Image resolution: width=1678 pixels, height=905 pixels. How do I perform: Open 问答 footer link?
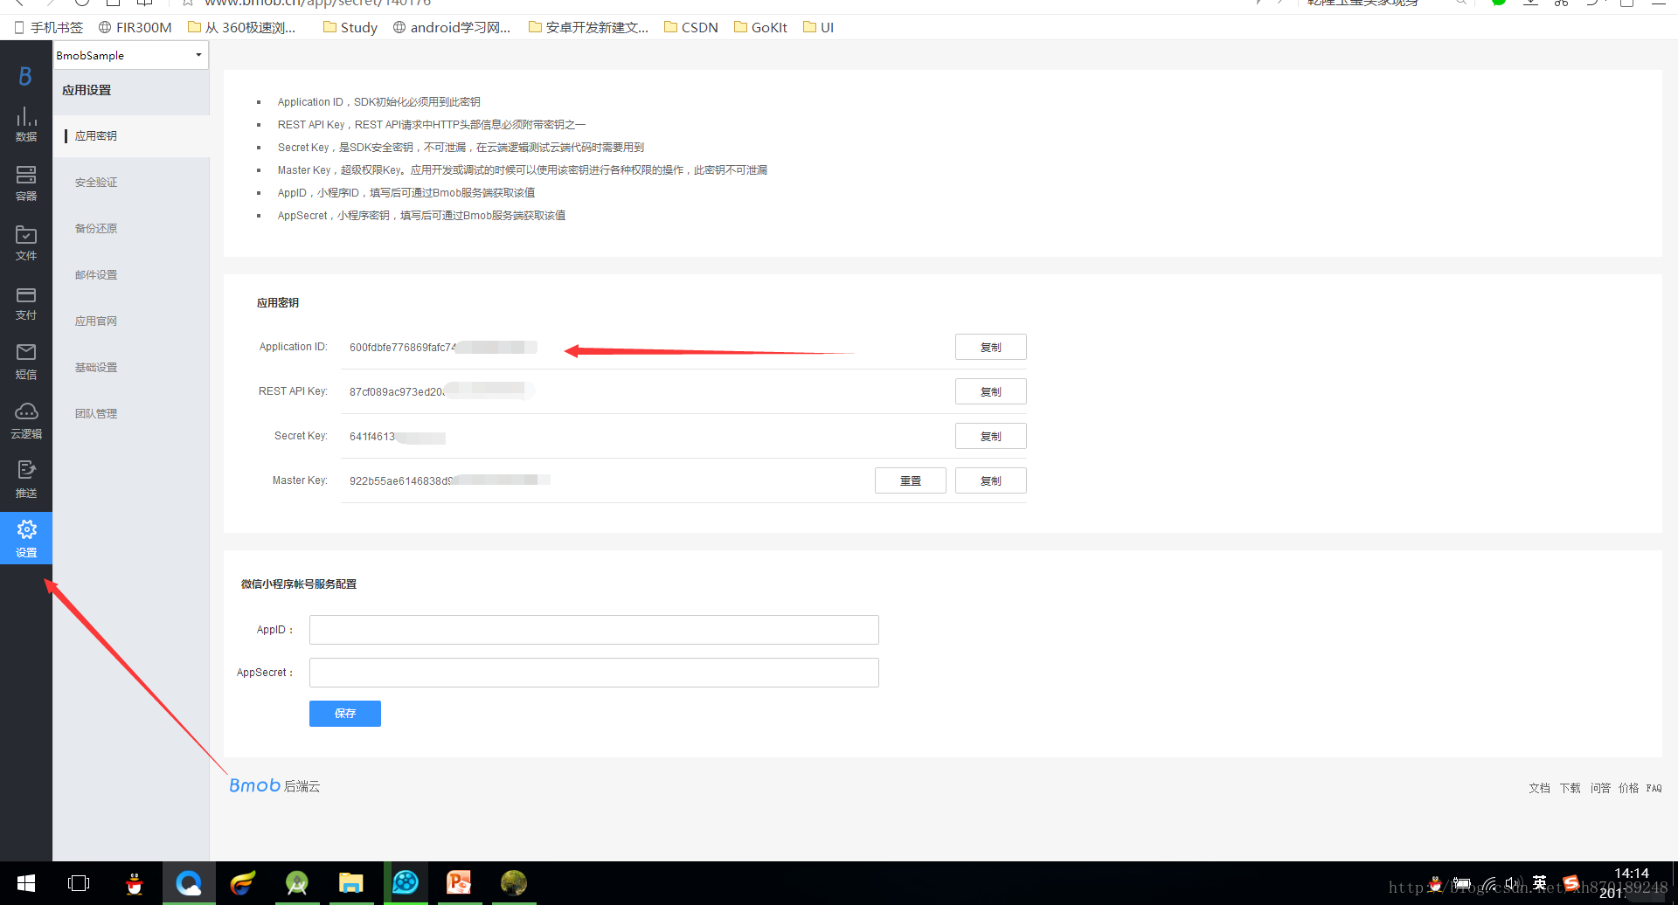point(1600,788)
